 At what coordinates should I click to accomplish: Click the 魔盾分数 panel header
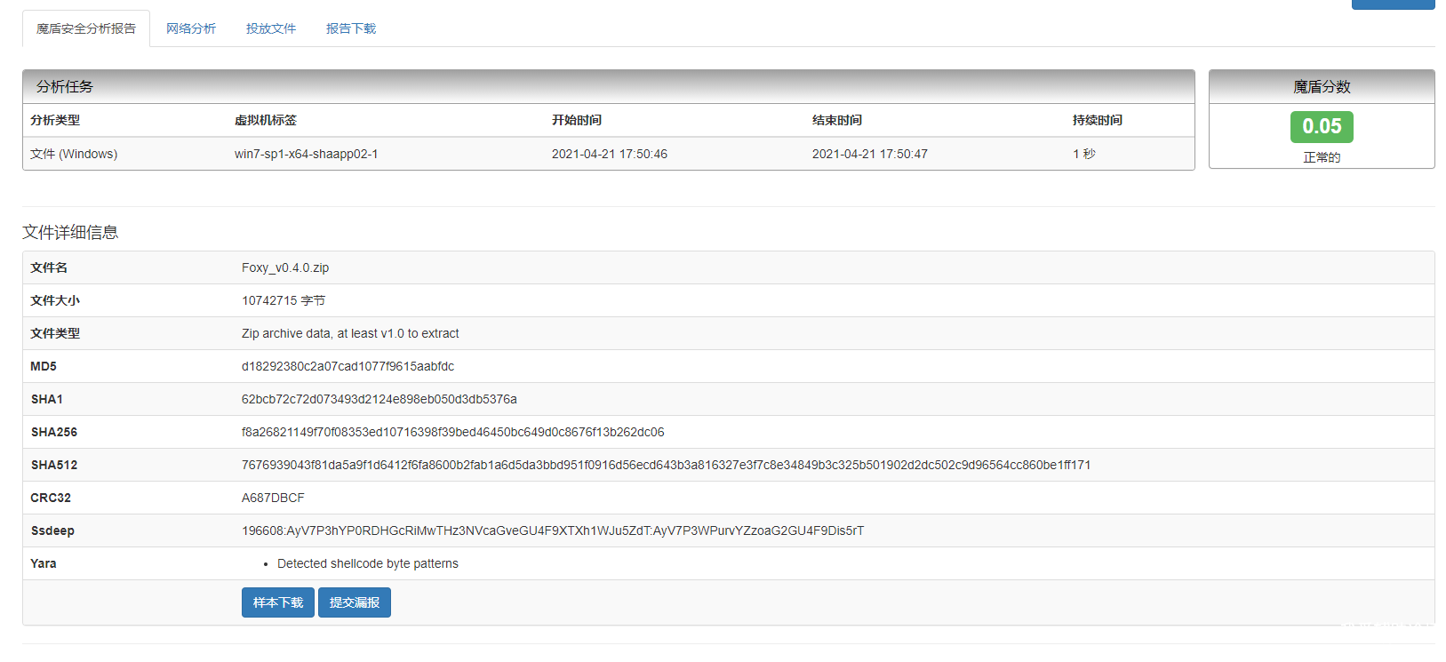point(1321,86)
